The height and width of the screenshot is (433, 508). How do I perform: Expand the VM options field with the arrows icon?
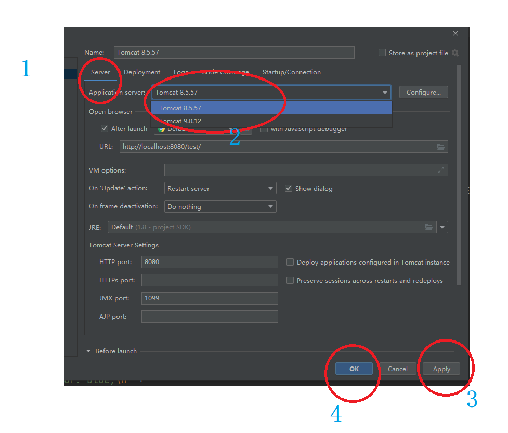click(440, 170)
